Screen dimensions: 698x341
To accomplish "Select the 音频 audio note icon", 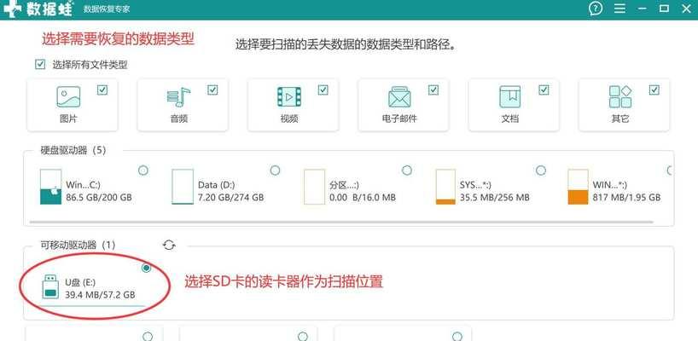I will [x=178, y=97].
